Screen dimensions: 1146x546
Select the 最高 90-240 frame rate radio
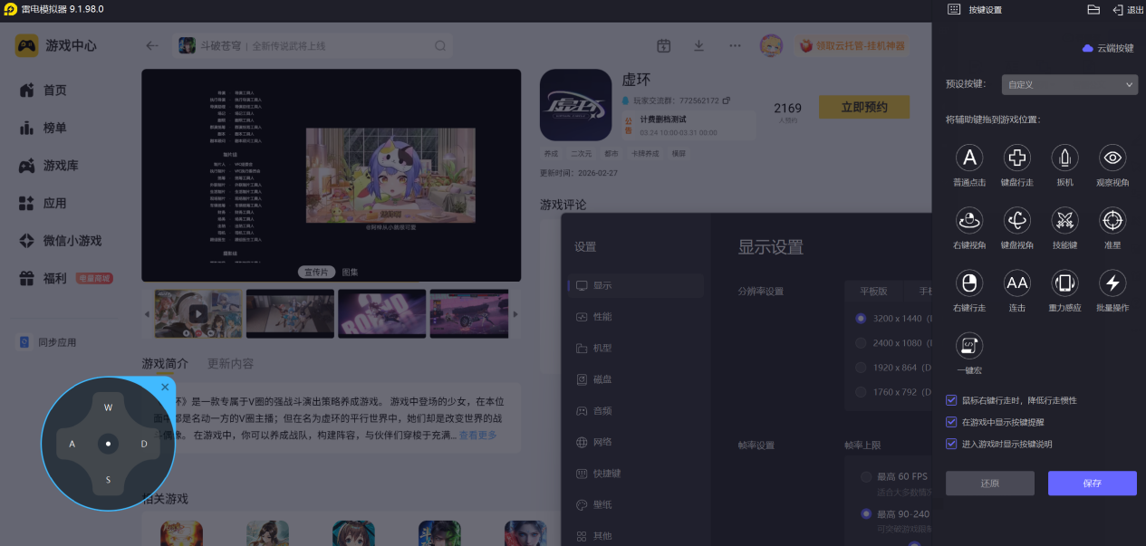point(867,513)
